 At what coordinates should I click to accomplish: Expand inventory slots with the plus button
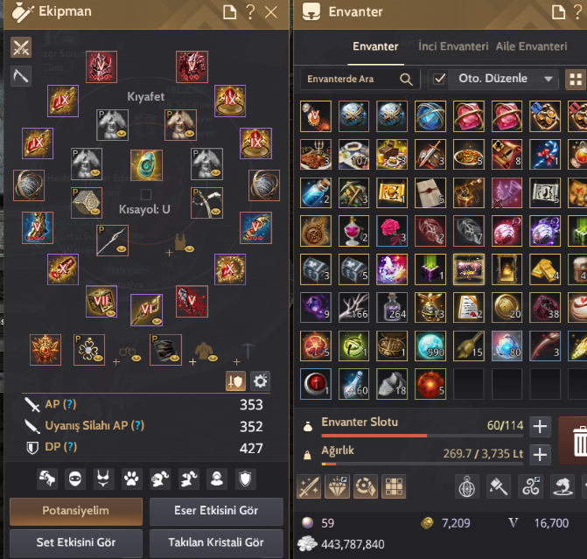[540, 426]
